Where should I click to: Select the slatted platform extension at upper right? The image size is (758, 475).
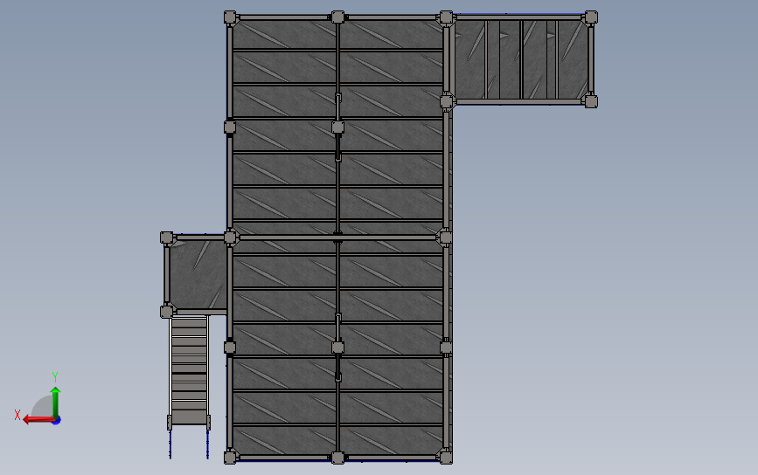[x=521, y=59]
